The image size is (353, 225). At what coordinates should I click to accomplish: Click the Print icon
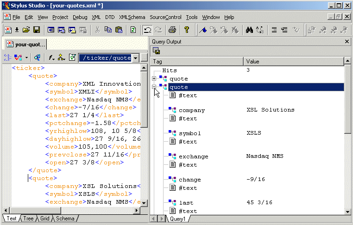click(172, 30)
